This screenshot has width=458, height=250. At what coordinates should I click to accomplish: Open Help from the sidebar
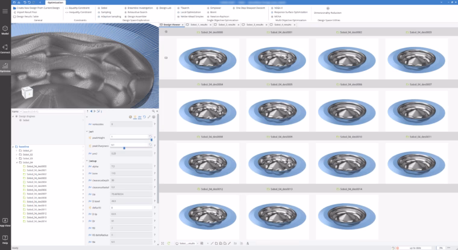[5, 240]
